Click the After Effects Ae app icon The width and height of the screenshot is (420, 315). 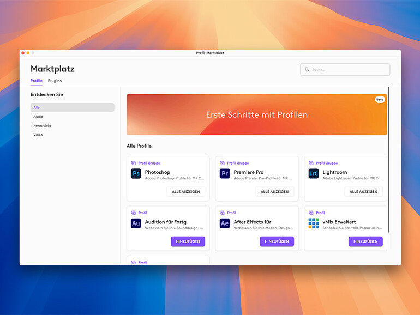(x=225, y=223)
